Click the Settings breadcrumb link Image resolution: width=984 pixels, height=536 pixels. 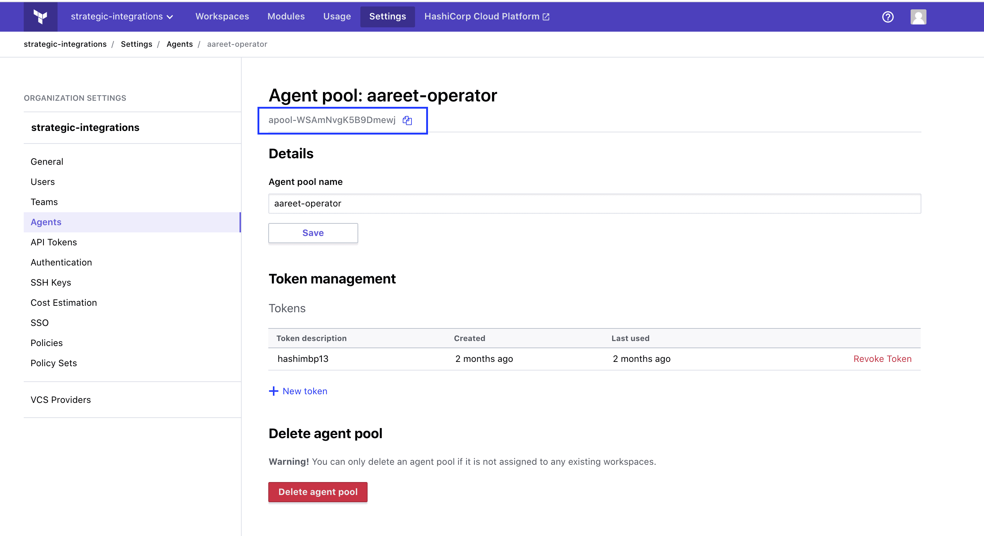point(136,44)
